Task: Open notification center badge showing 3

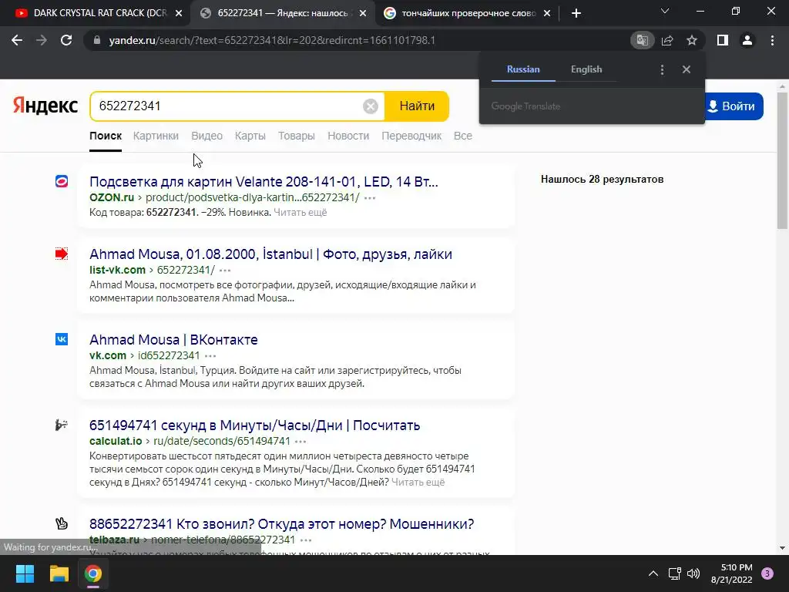Action: pyautogui.click(x=767, y=573)
